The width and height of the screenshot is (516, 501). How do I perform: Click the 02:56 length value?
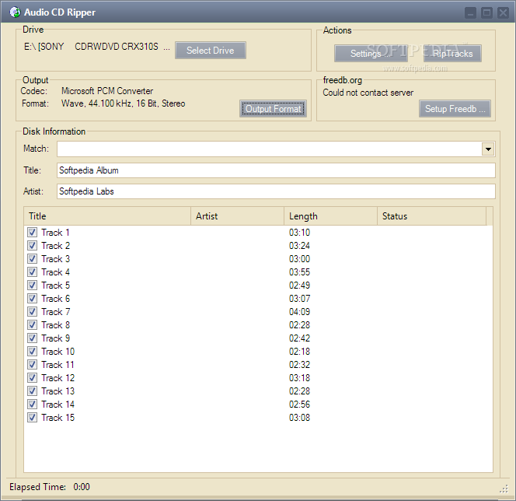(299, 405)
